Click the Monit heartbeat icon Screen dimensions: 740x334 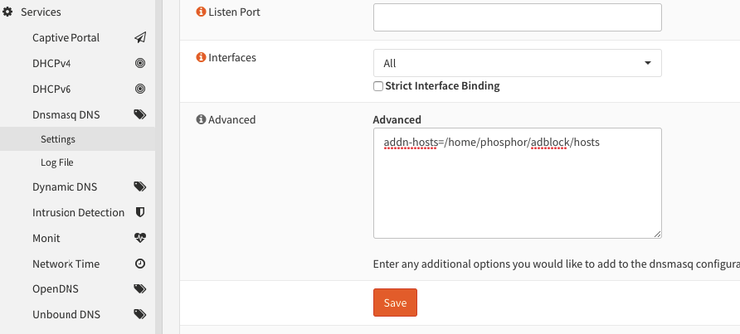[140, 238]
